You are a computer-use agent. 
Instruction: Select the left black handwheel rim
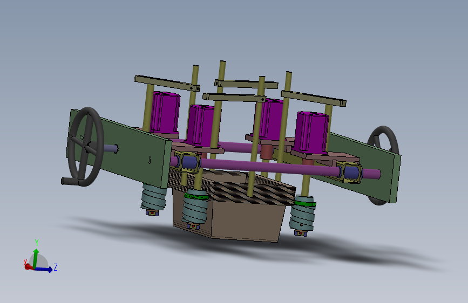86,147
